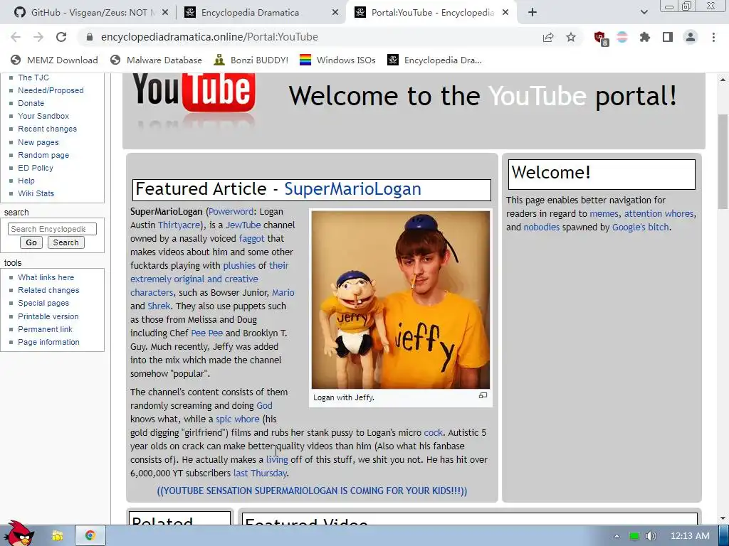Open Needed/Proposed sidebar link
Viewport: 729px width, 546px height.
51,90
